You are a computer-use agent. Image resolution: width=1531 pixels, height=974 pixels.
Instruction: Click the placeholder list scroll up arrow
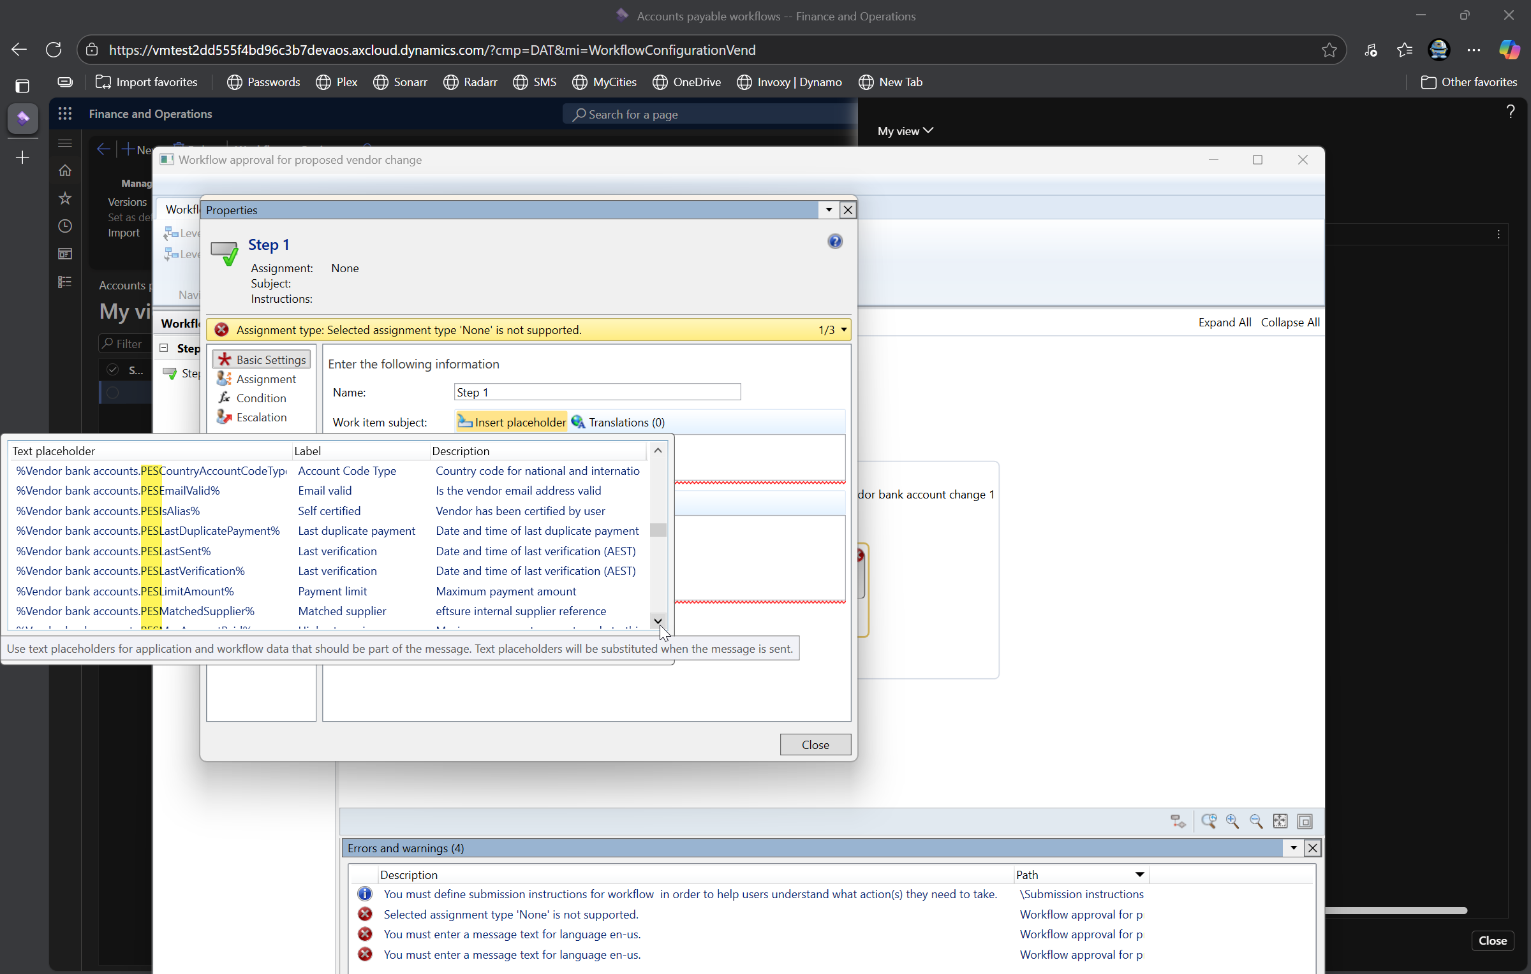[x=658, y=451]
